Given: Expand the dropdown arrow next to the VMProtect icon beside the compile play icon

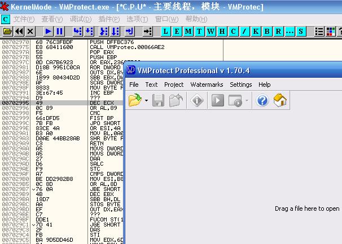Looking at the screenshot, I should (247, 101).
